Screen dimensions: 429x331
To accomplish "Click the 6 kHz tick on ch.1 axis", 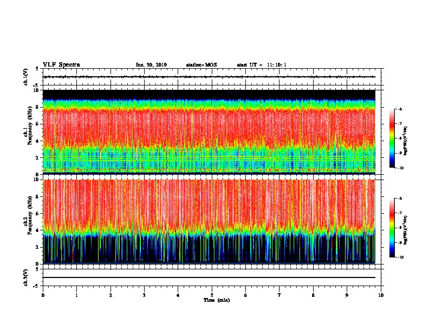I will click(x=37, y=124).
